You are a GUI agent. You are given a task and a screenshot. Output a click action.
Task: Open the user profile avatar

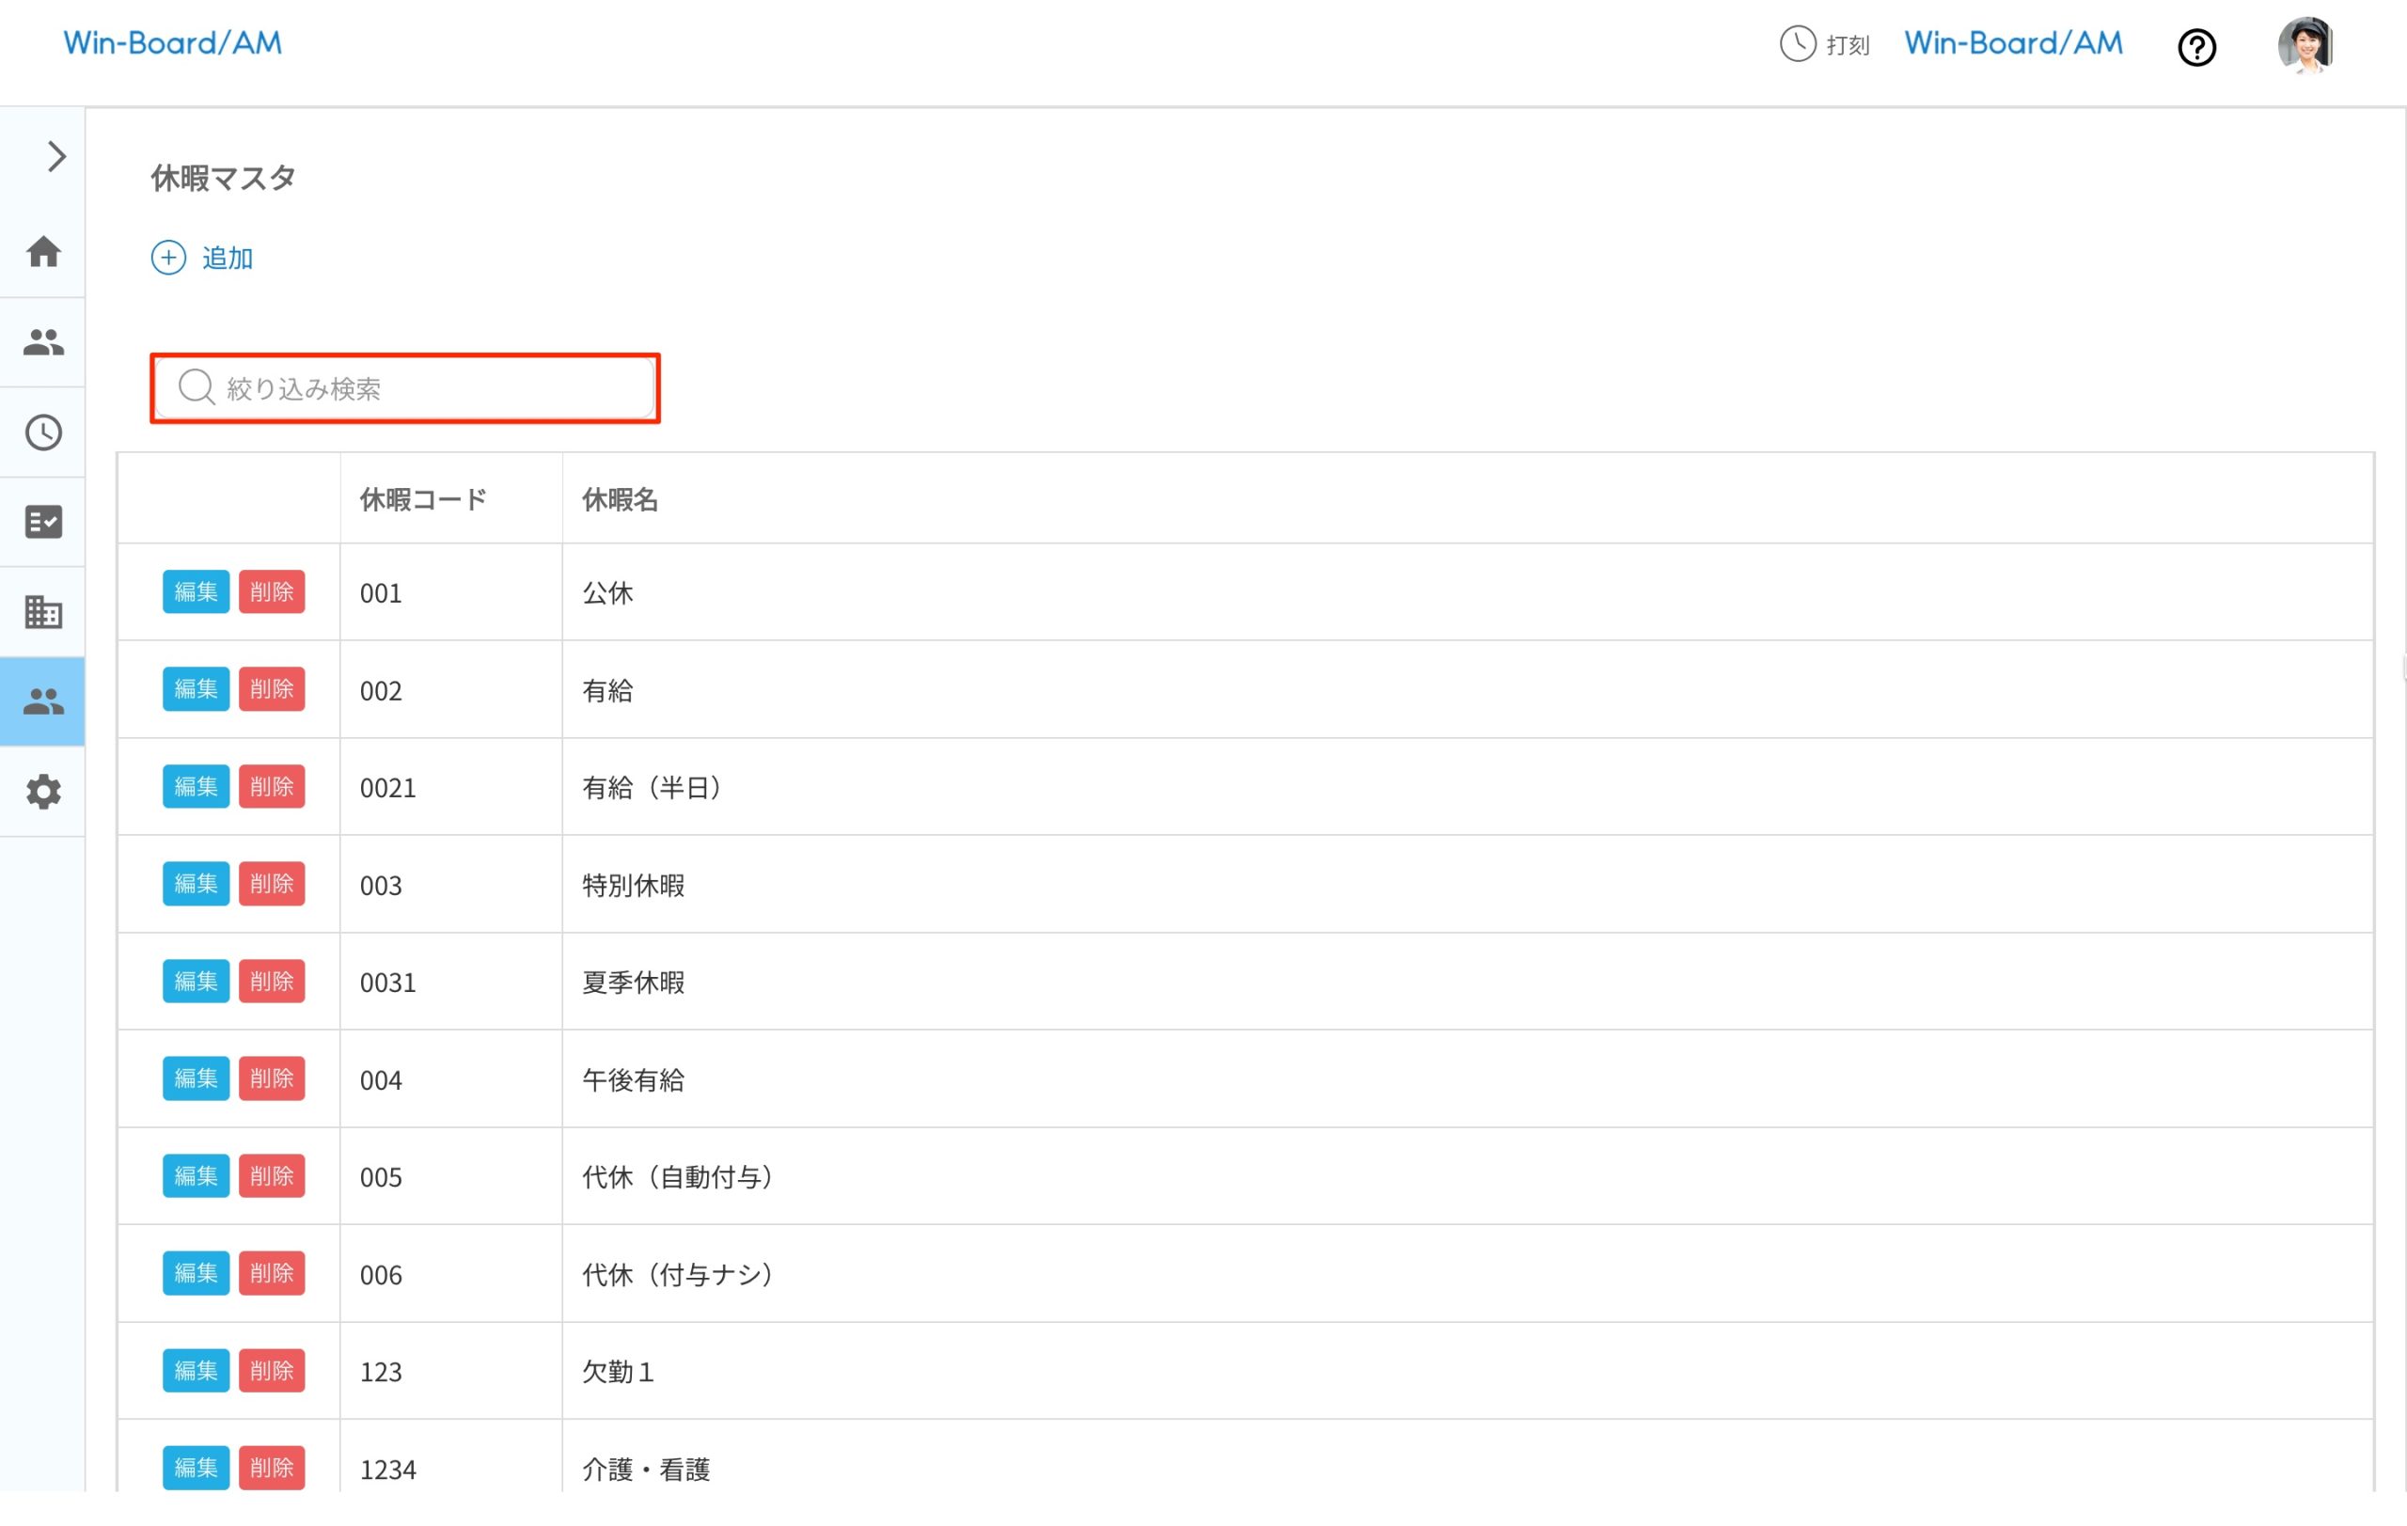point(2304,45)
